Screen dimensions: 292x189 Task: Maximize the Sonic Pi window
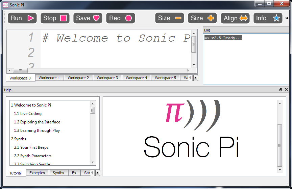[x=269, y=3]
